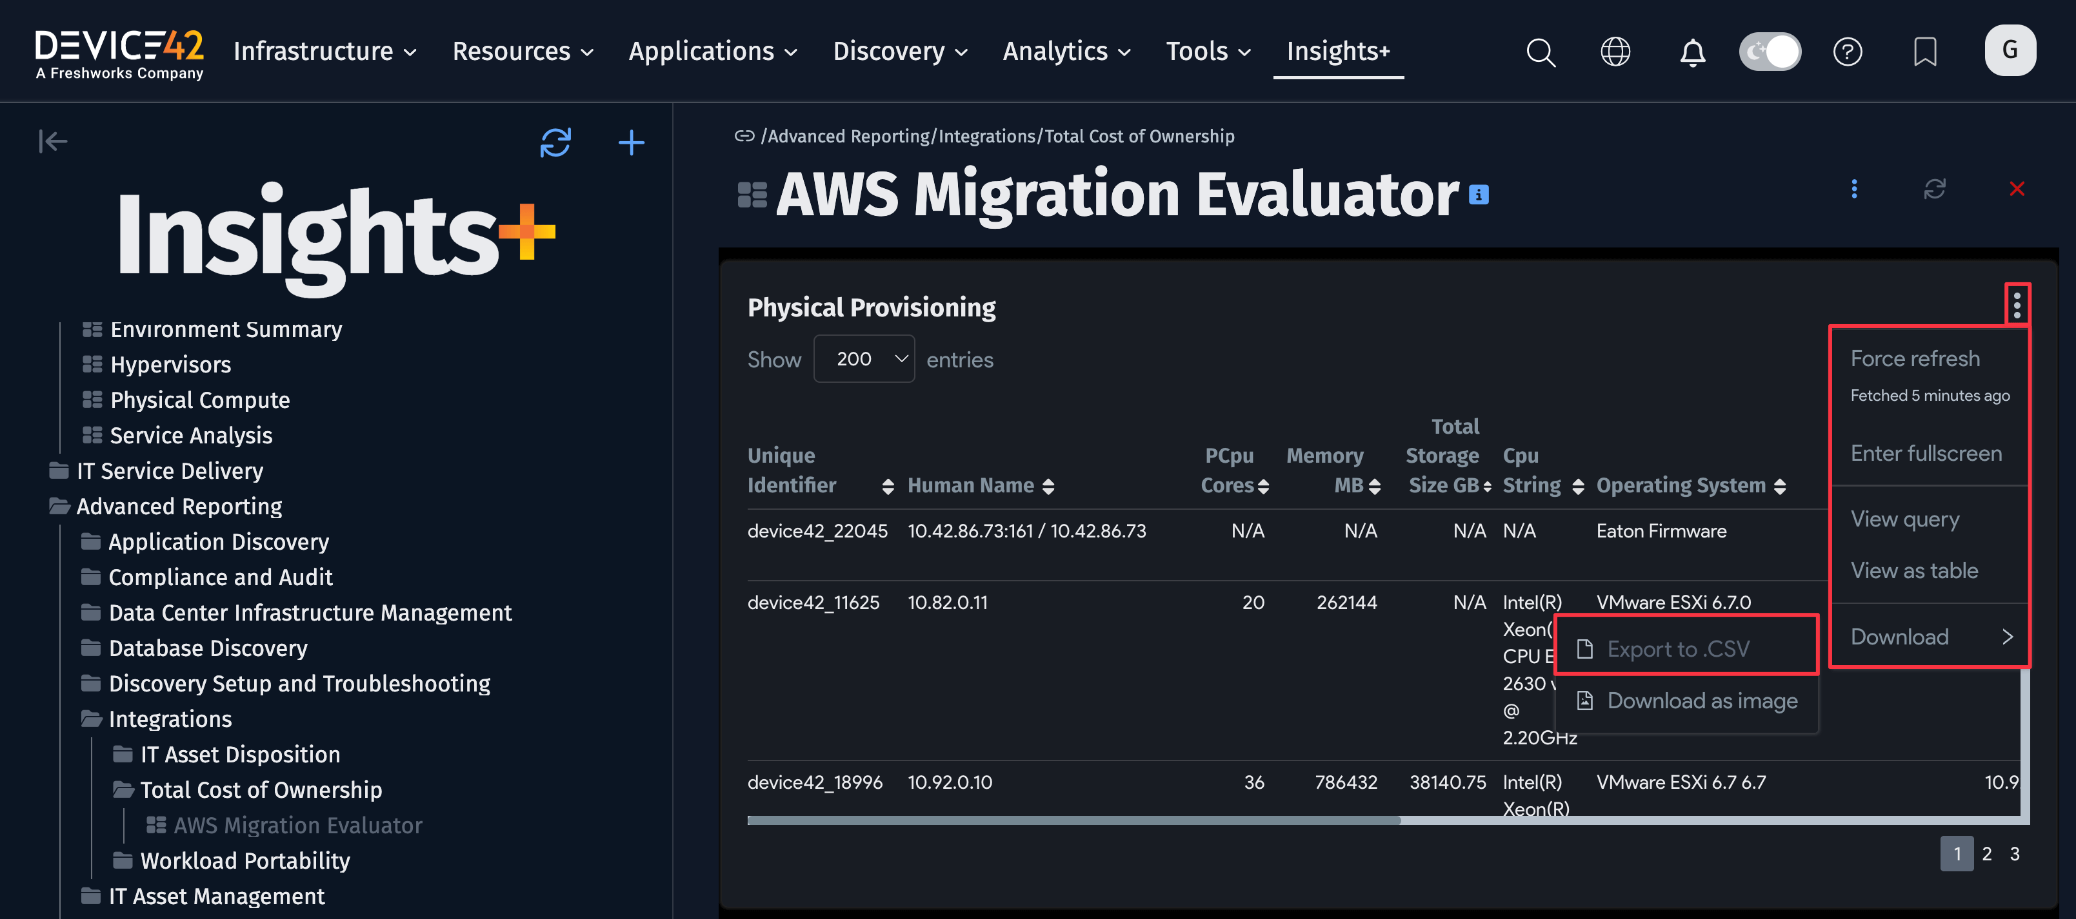This screenshot has width=2076, height=919.
Task: Select page 1 pagination button
Action: click(1956, 854)
